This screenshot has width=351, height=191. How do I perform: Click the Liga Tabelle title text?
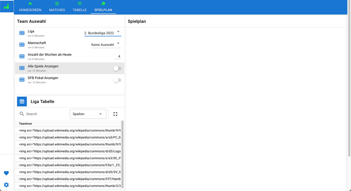(42, 102)
